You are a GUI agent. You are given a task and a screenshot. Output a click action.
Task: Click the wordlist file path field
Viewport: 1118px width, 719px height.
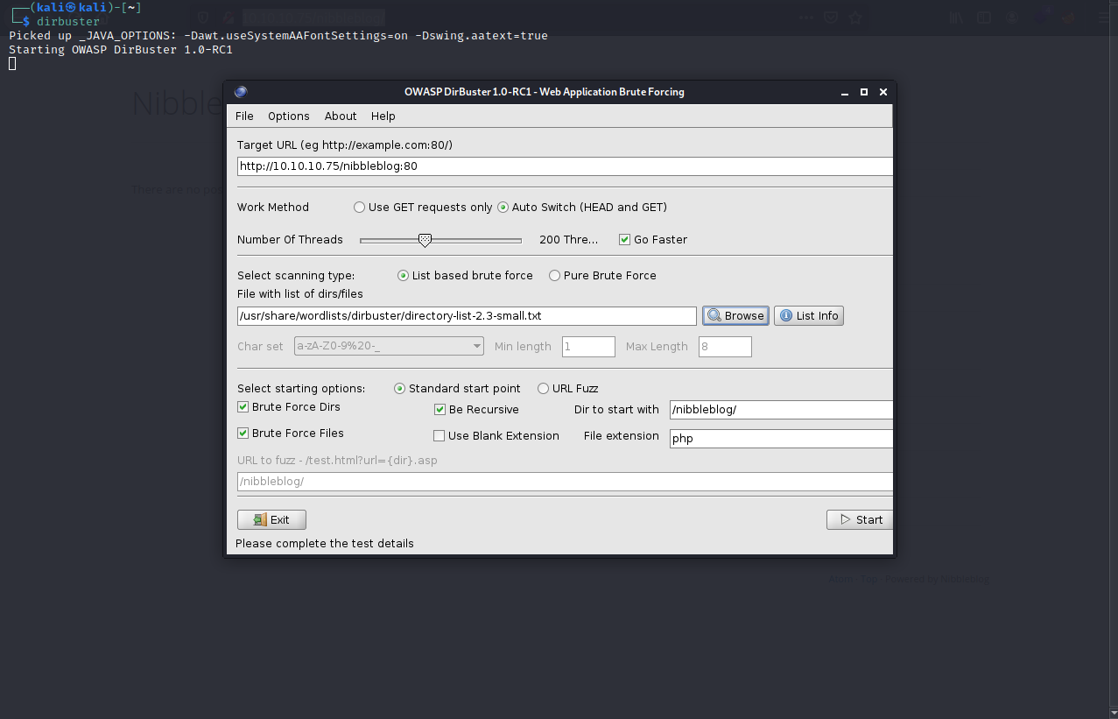[x=467, y=316]
